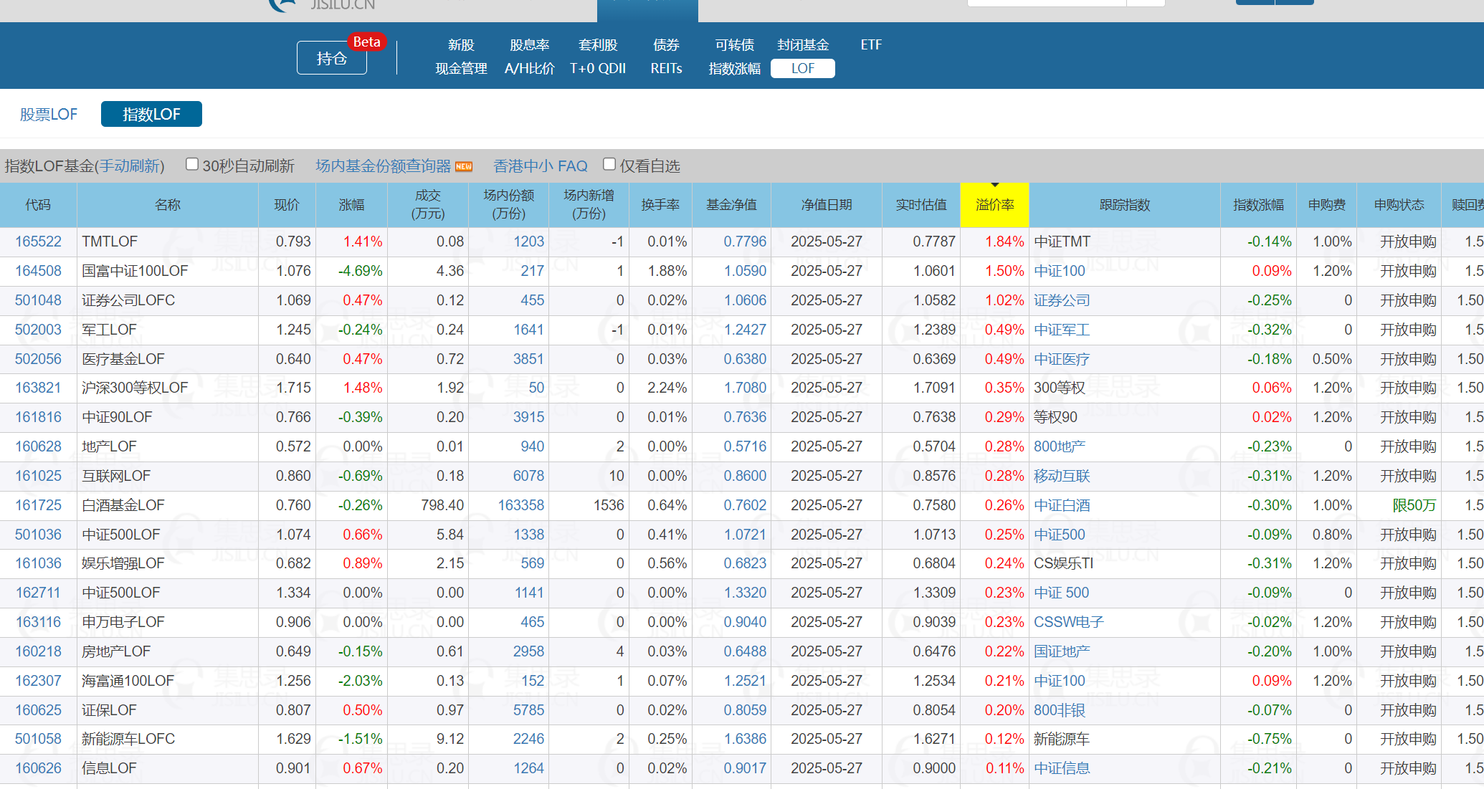Screen dimensions: 1484x789
Task: Sort by 溢价率 highlighted column header
Action: coord(994,206)
